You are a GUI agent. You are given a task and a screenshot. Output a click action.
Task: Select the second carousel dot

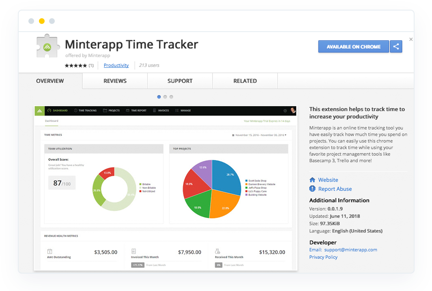(165, 97)
